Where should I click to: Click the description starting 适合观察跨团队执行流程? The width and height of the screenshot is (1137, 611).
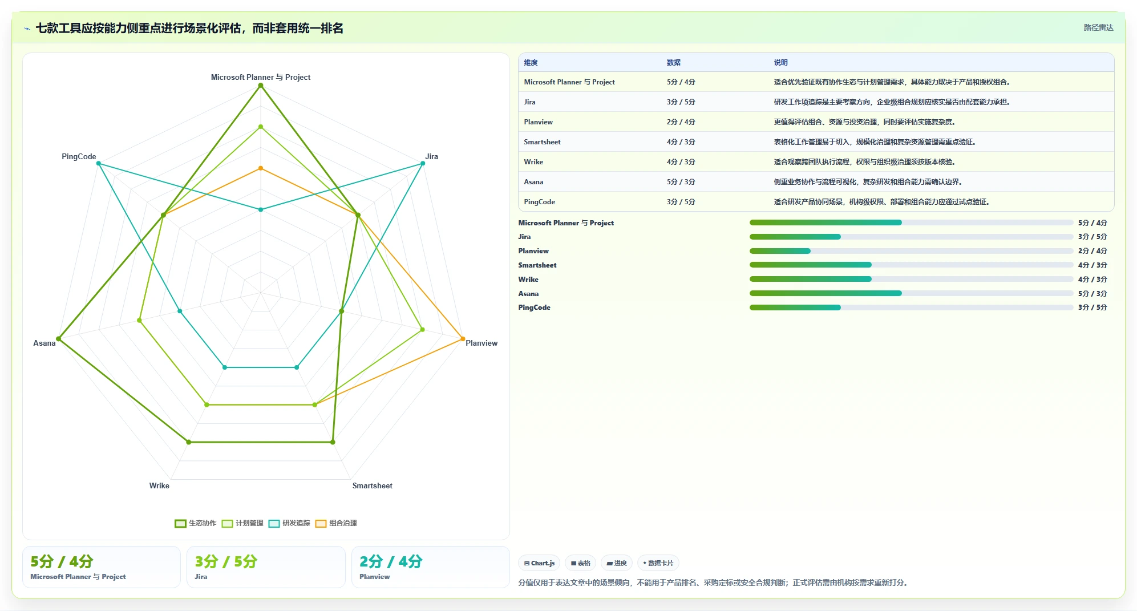pyautogui.click(x=865, y=162)
